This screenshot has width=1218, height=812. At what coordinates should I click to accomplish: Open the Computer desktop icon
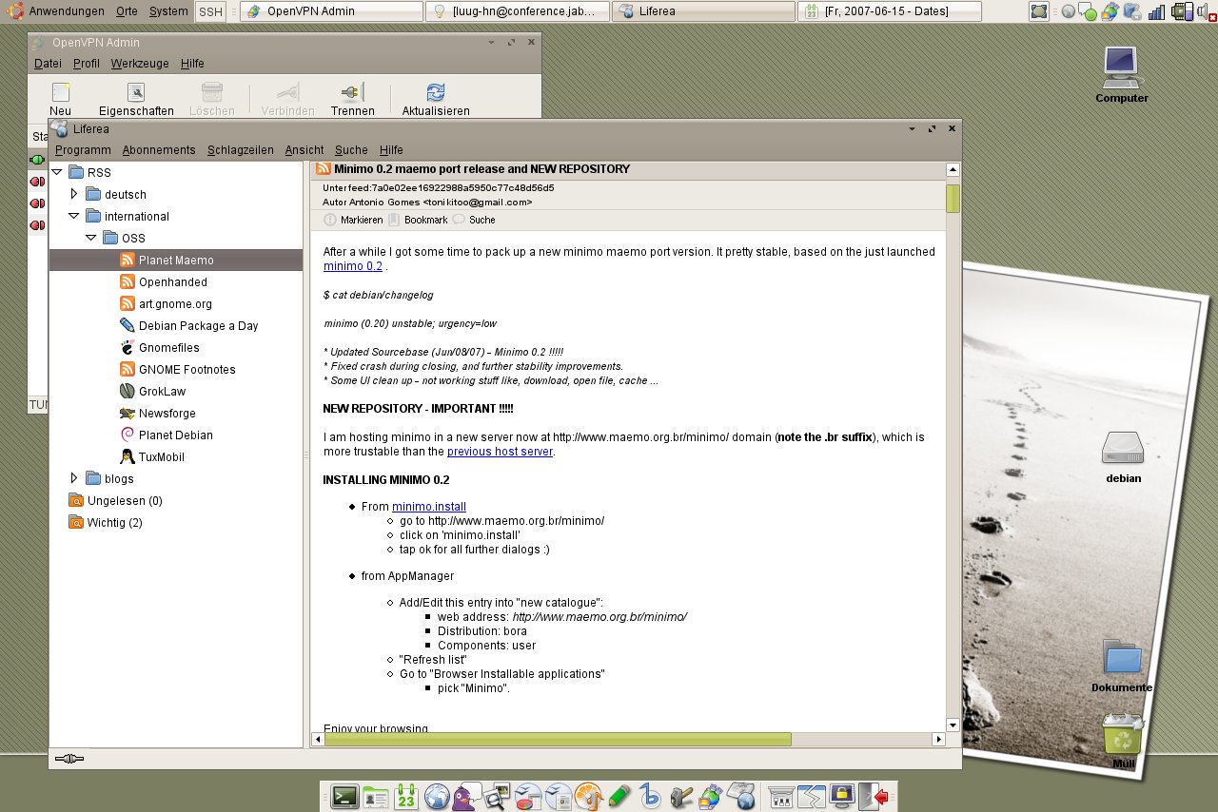(1122, 74)
